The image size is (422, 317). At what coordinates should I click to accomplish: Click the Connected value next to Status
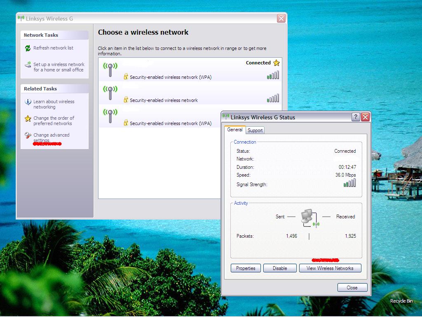point(345,151)
